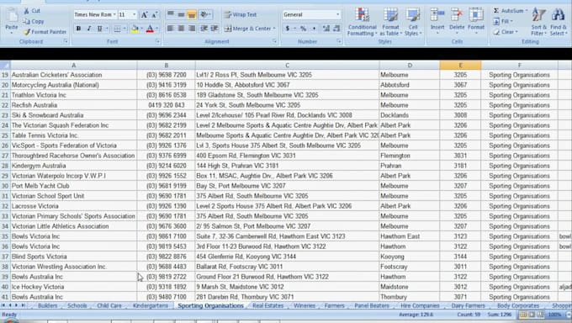Viewport: 572px width, 323px height.
Task: Open the font size dropdown
Action: (x=135, y=14)
